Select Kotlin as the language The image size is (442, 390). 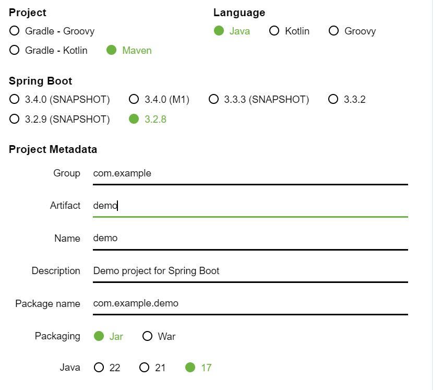pyautogui.click(x=274, y=31)
